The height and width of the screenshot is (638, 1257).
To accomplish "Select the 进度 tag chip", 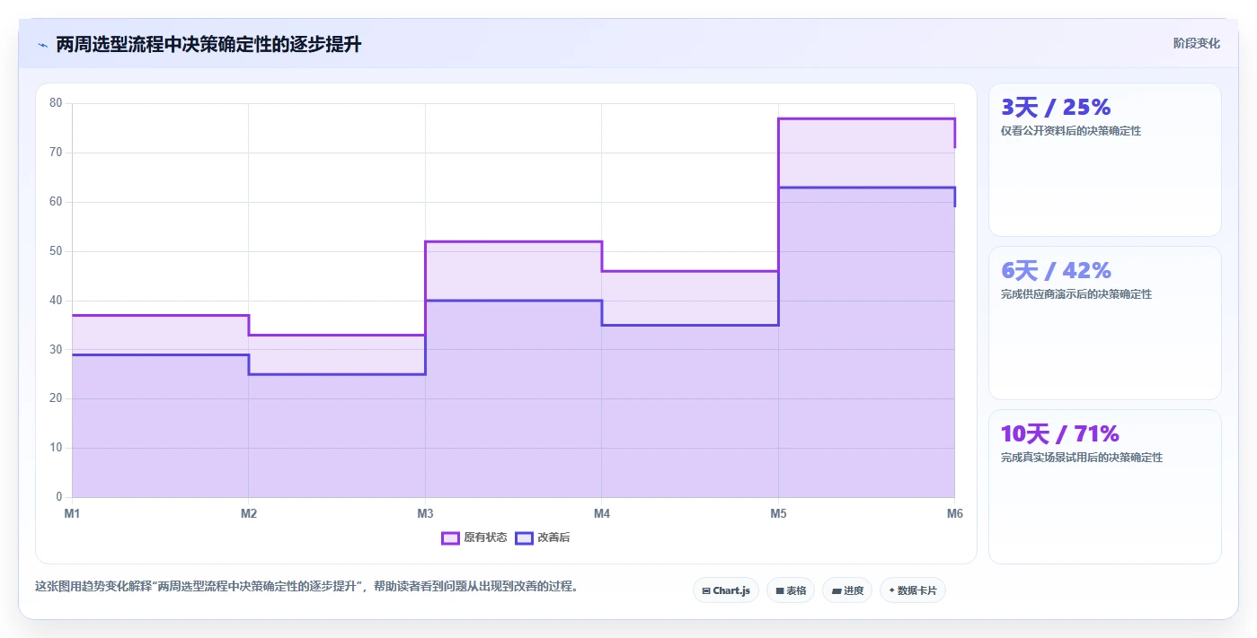I will pyautogui.click(x=847, y=590).
